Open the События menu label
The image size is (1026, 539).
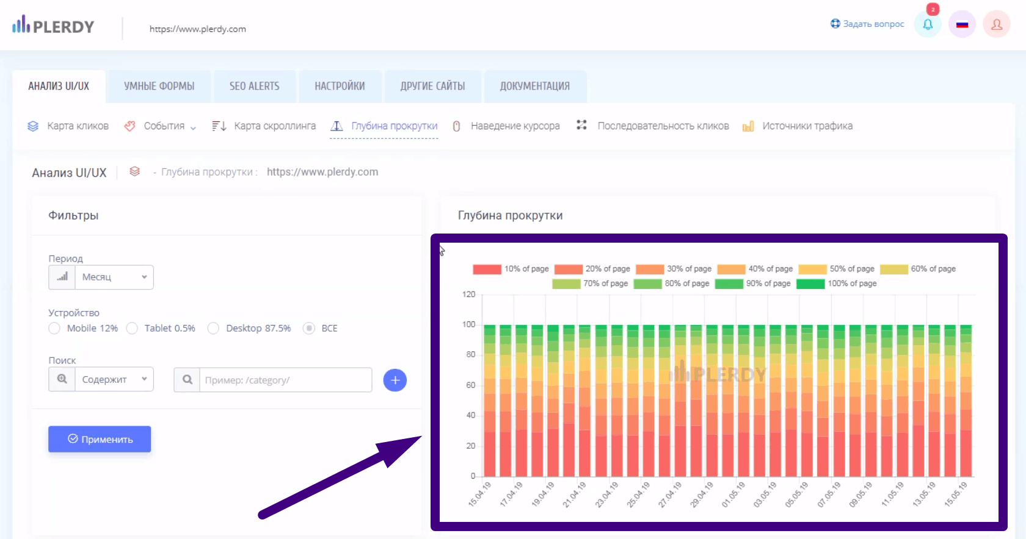point(164,126)
